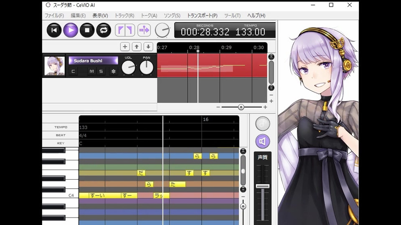Open the ソング(S) menu
Viewport: 401px width, 225px height.
pos(172,15)
